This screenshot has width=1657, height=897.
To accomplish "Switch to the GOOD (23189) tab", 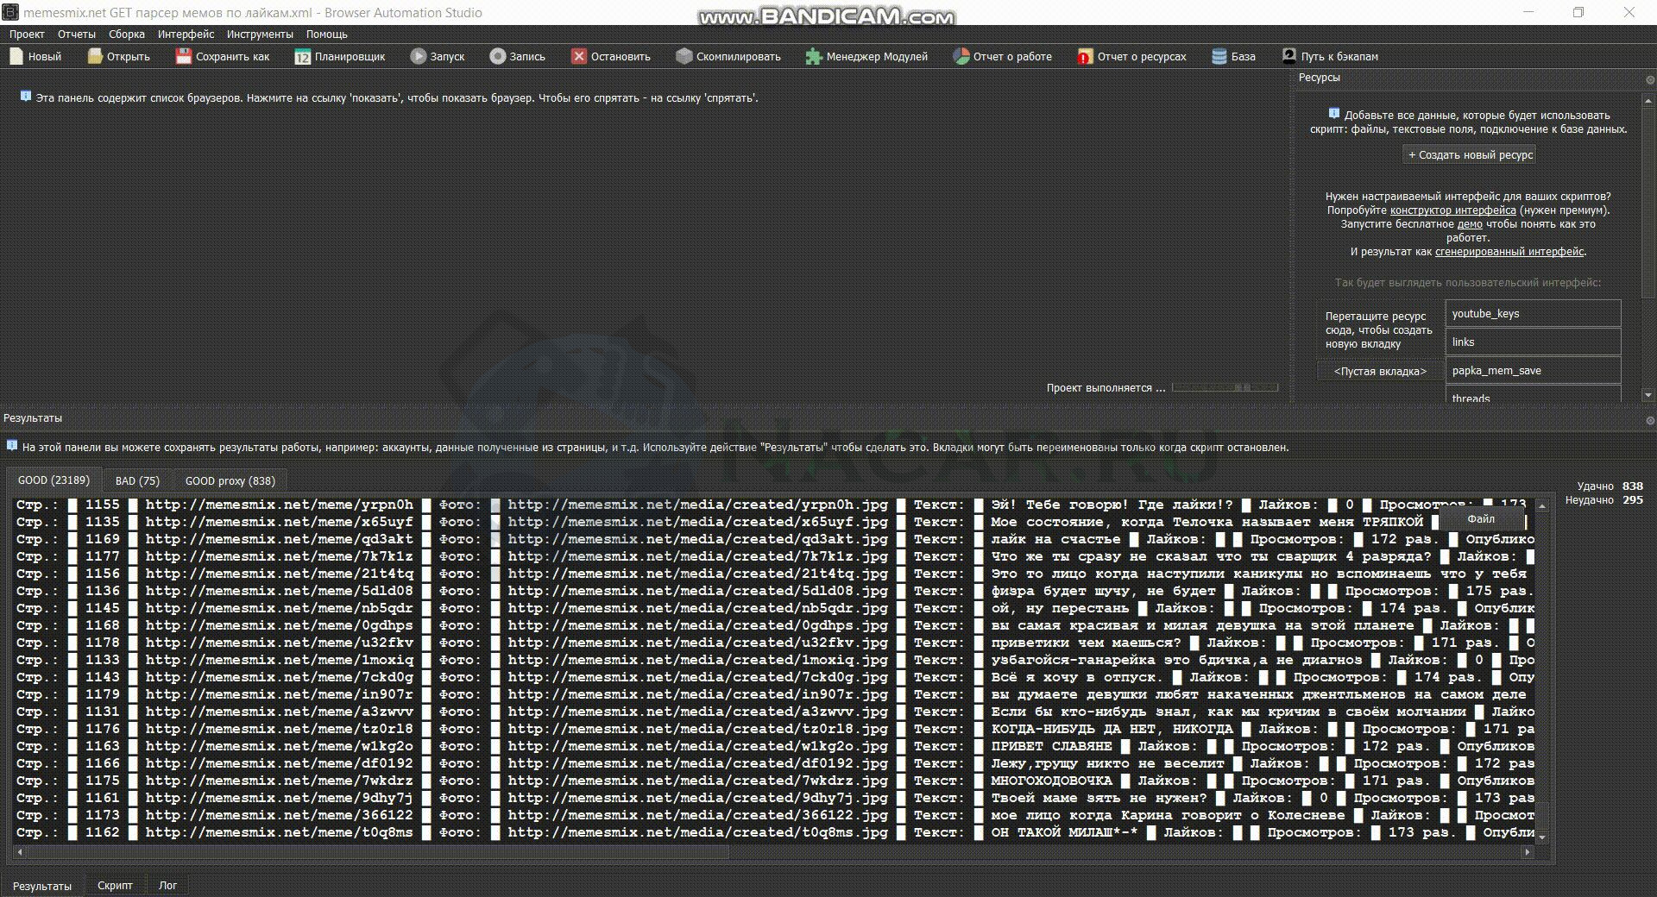I will point(54,480).
